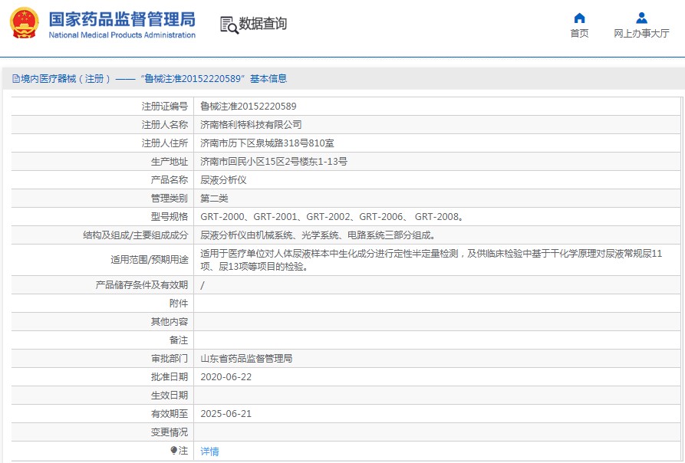This screenshot has width=685, height=463.
Task: Click the 生产地址 label
Action: 170,162
